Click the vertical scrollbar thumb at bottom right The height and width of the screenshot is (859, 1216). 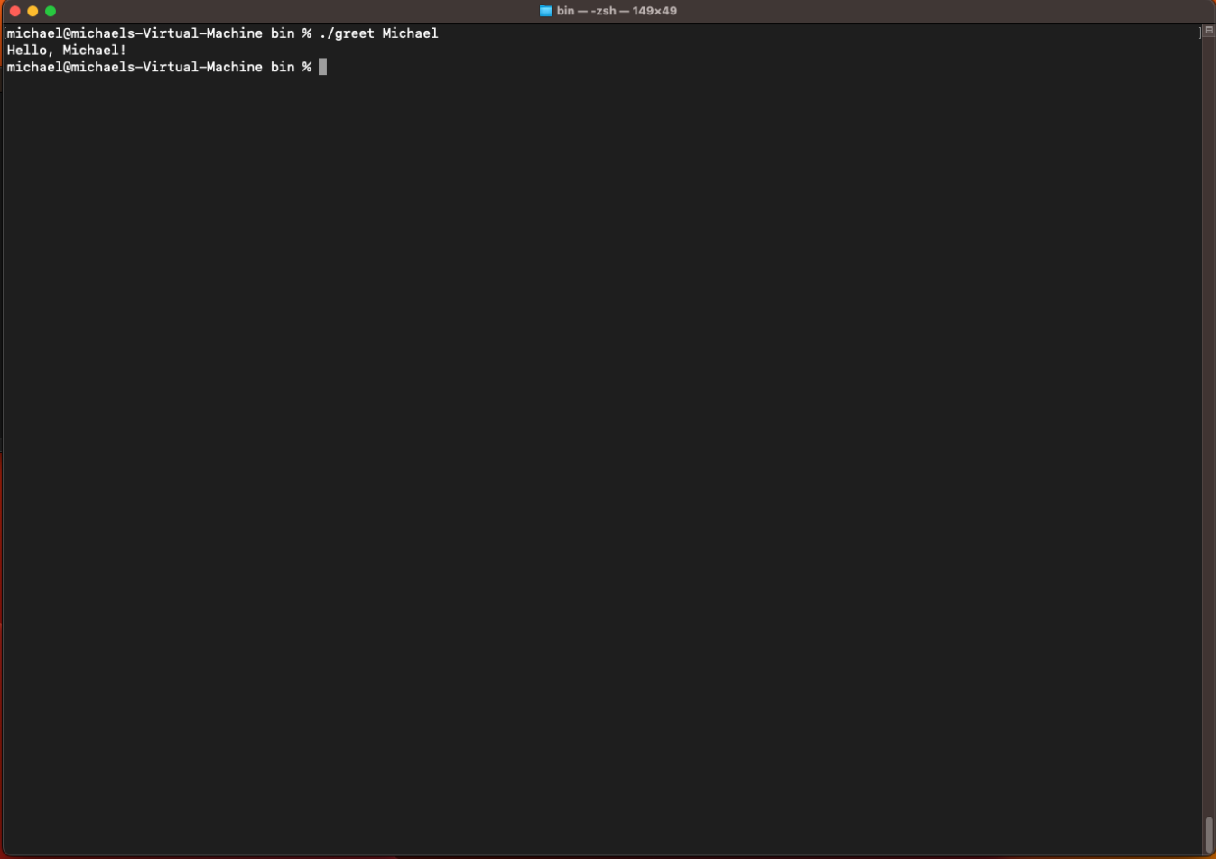(x=1209, y=834)
